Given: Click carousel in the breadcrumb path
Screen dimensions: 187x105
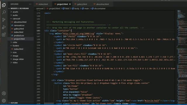Looking at the screenshot, I should pos(40,8).
